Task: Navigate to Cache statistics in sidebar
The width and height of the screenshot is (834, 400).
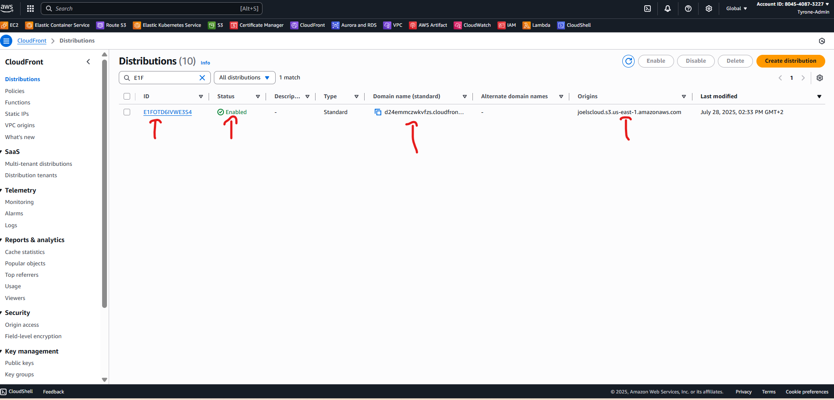Action: pos(25,252)
